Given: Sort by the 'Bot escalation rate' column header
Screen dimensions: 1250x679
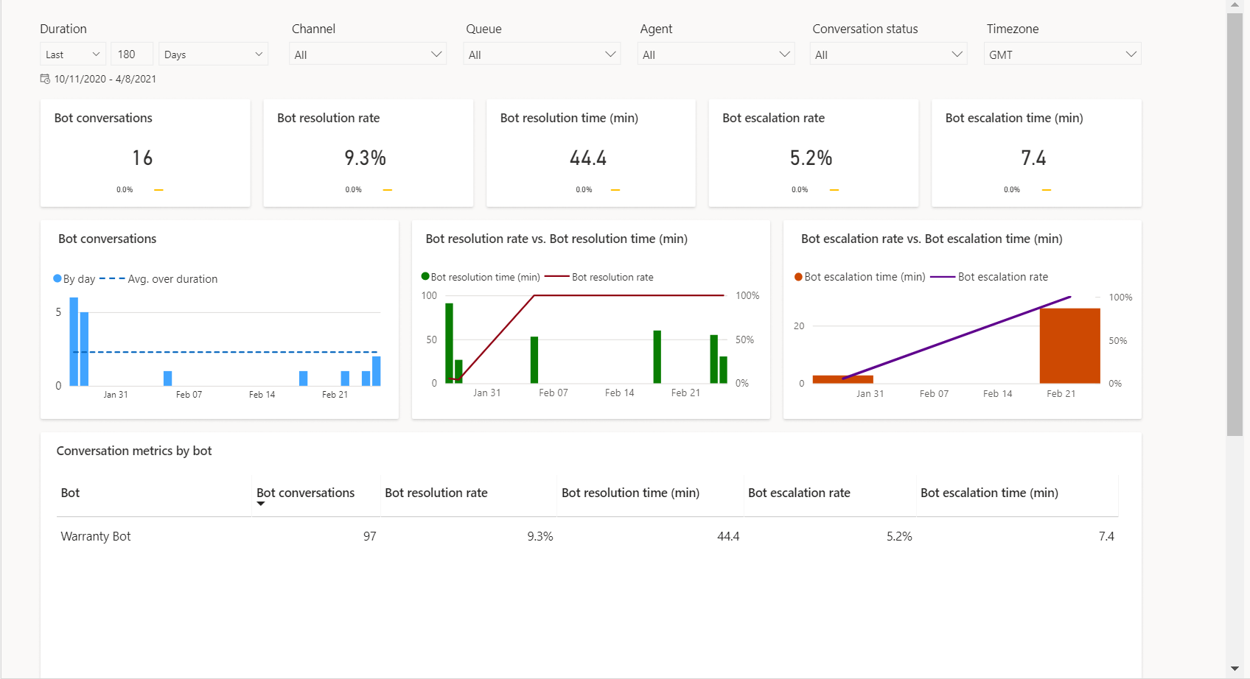Looking at the screenshot, I should click(x=798, y=493).
